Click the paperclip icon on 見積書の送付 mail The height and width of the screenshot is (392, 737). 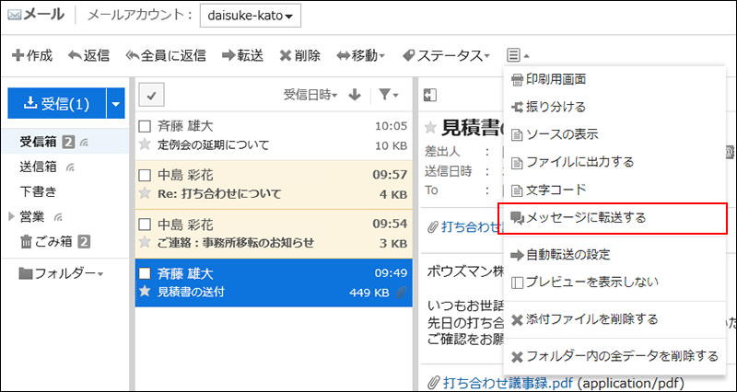pyautogui.click(x=401, y=293)
